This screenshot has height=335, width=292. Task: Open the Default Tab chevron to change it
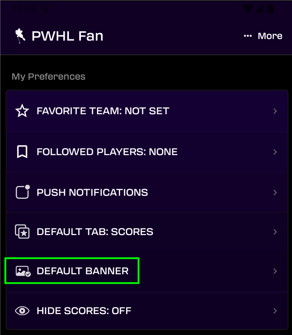[x=275, y=232]
